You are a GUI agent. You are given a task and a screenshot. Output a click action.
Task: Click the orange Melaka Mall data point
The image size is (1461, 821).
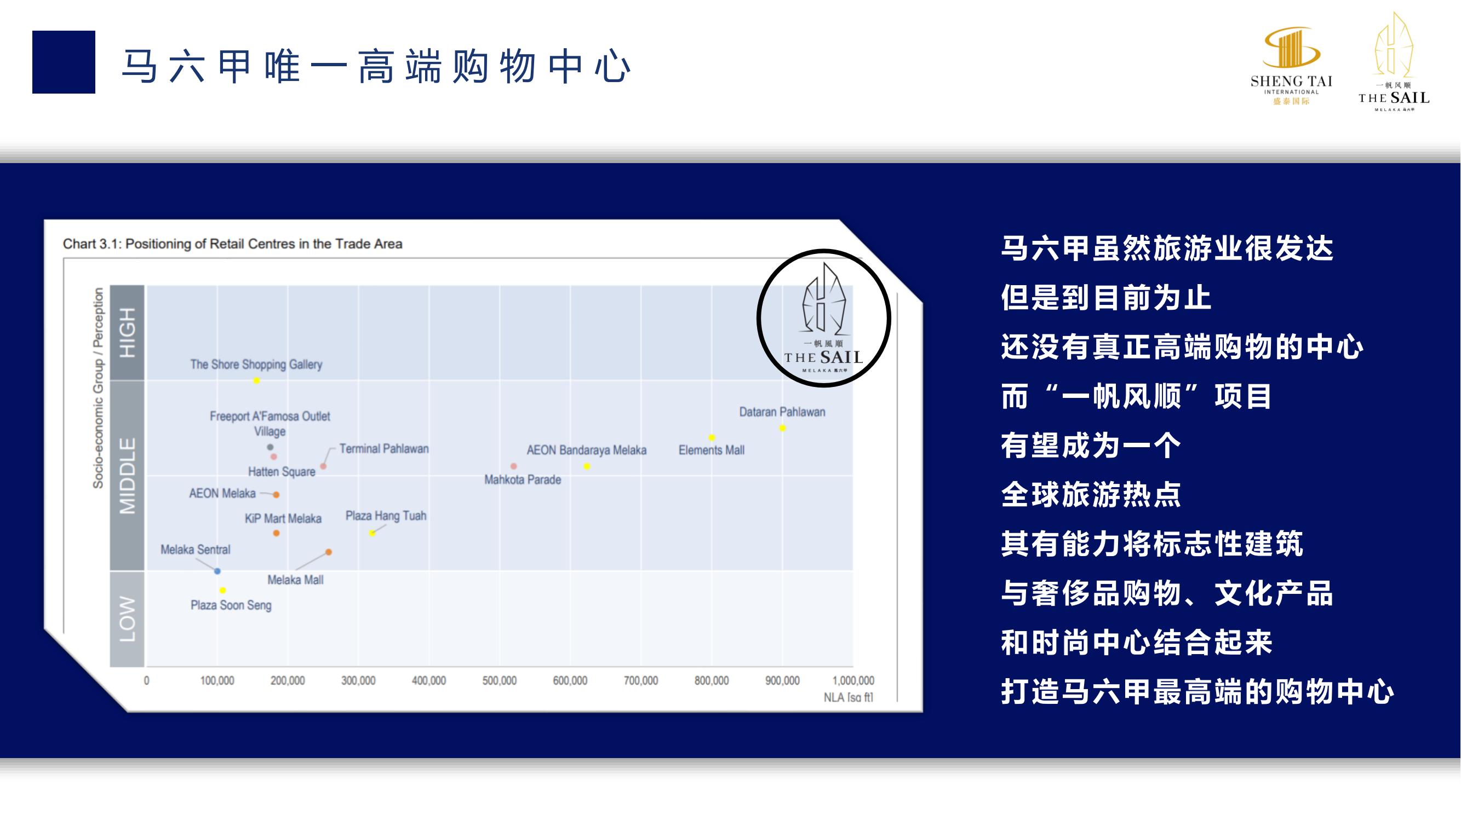pyautogui.click(x=328, y=552)
